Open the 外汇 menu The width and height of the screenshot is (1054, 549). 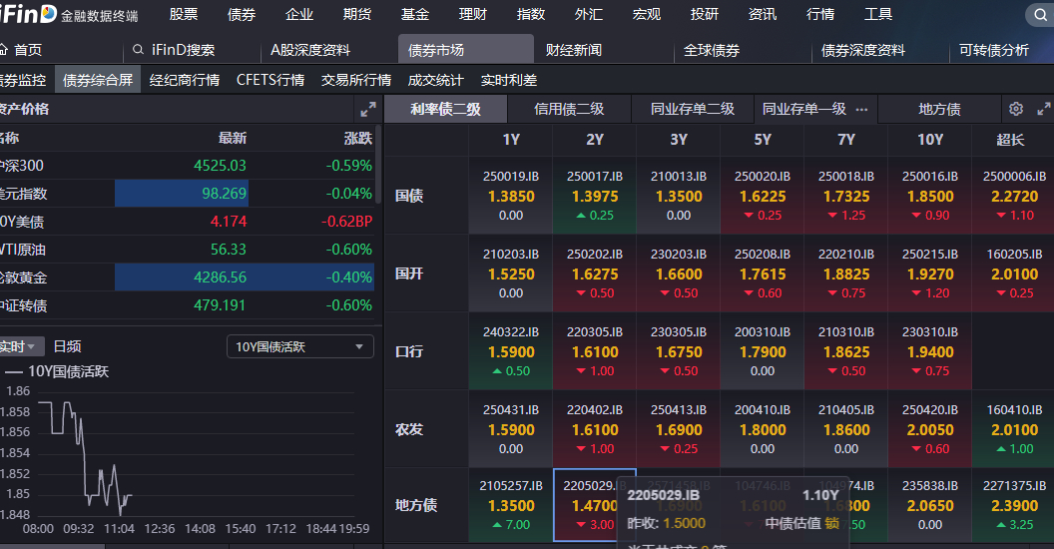click(589, 14)
